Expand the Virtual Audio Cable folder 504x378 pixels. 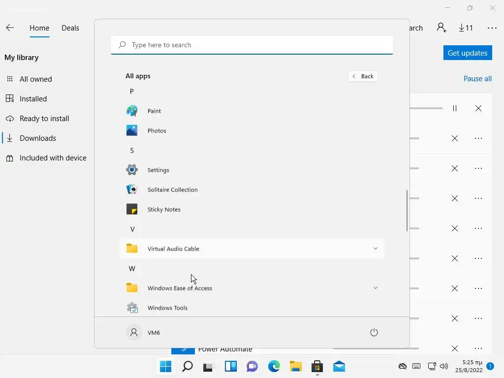[x=252, y=249]
